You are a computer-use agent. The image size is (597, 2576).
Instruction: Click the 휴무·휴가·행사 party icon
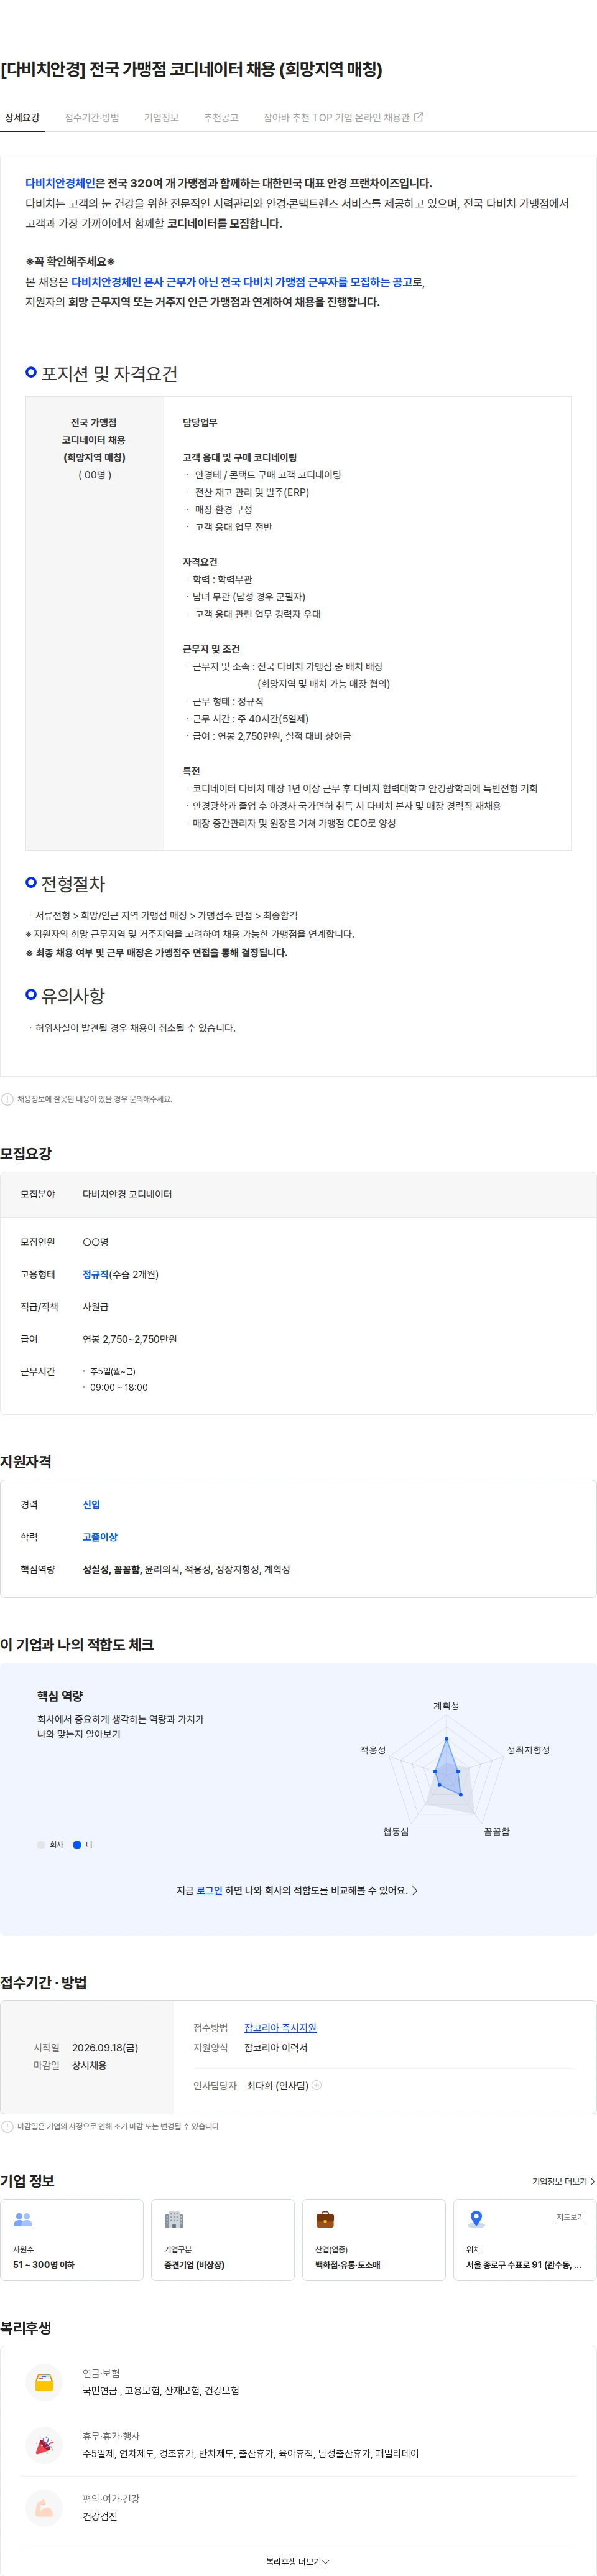pyautogui.click(x=44, y=2444)
